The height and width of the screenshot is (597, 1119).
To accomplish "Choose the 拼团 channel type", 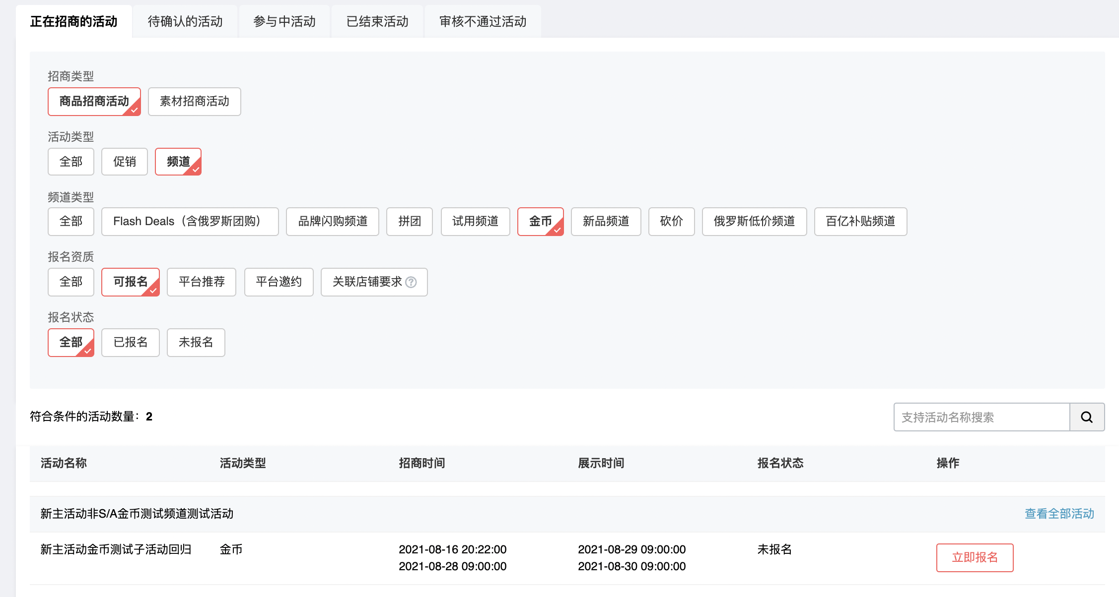I will [x=410, y=221].
